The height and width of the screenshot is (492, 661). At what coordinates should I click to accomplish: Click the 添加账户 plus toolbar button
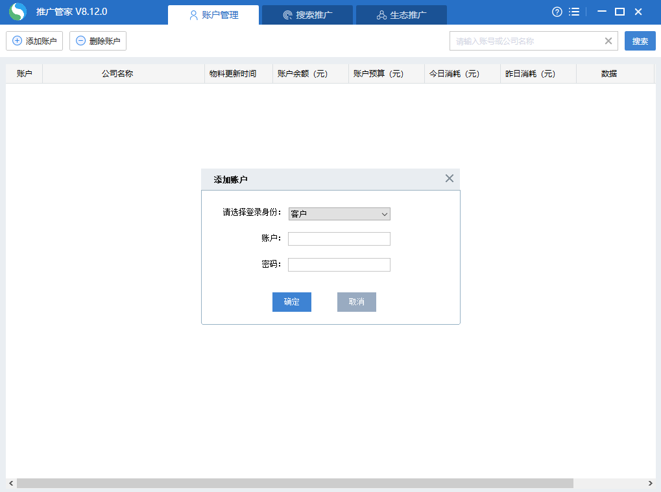click(x=34, y=41)
